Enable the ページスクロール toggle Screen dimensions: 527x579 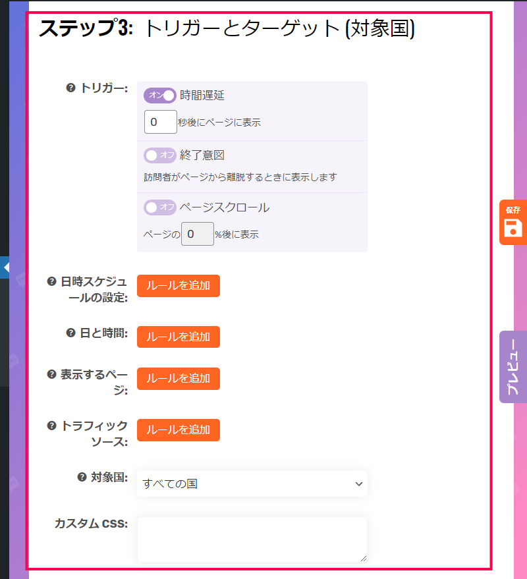160,207
